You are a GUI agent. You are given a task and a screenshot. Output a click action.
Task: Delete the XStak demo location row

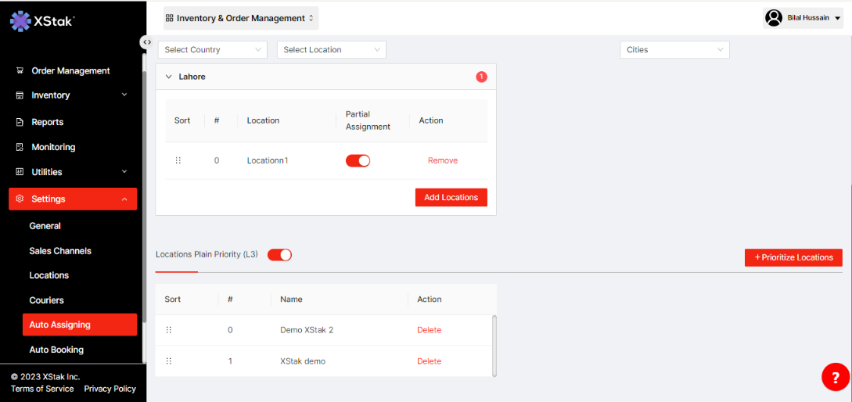coord(429,361)
